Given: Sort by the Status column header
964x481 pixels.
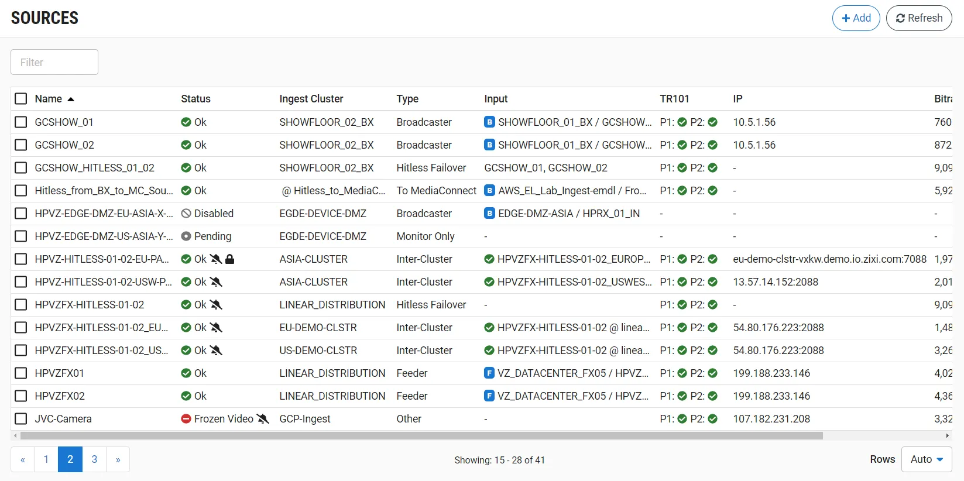Looking at the screenshot, I should 195,99.
